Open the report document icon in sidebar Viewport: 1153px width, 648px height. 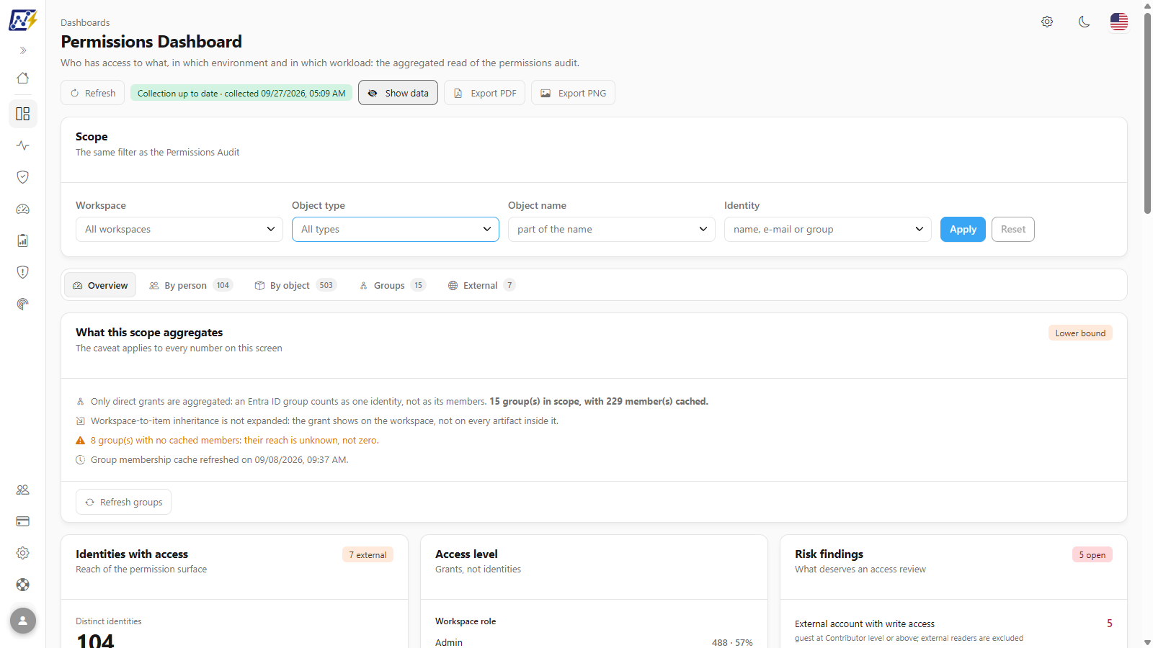coord(23,240)
